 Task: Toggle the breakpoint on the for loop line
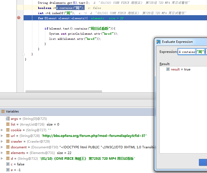point(19,18)
